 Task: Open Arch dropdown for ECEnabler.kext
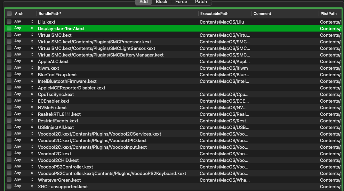click(x=24, y=101)
